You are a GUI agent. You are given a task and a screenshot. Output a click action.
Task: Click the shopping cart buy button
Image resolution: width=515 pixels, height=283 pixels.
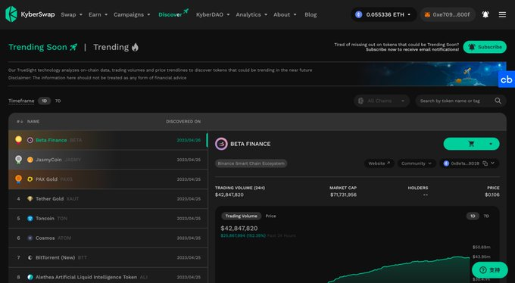tap(471, 144)
